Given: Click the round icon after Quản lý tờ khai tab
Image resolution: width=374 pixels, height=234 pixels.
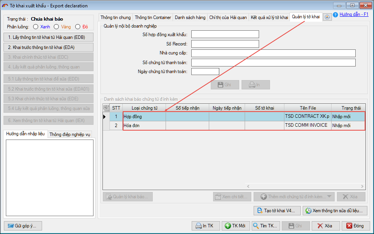Looking at the screenshot, I should [x=327, y=17].
